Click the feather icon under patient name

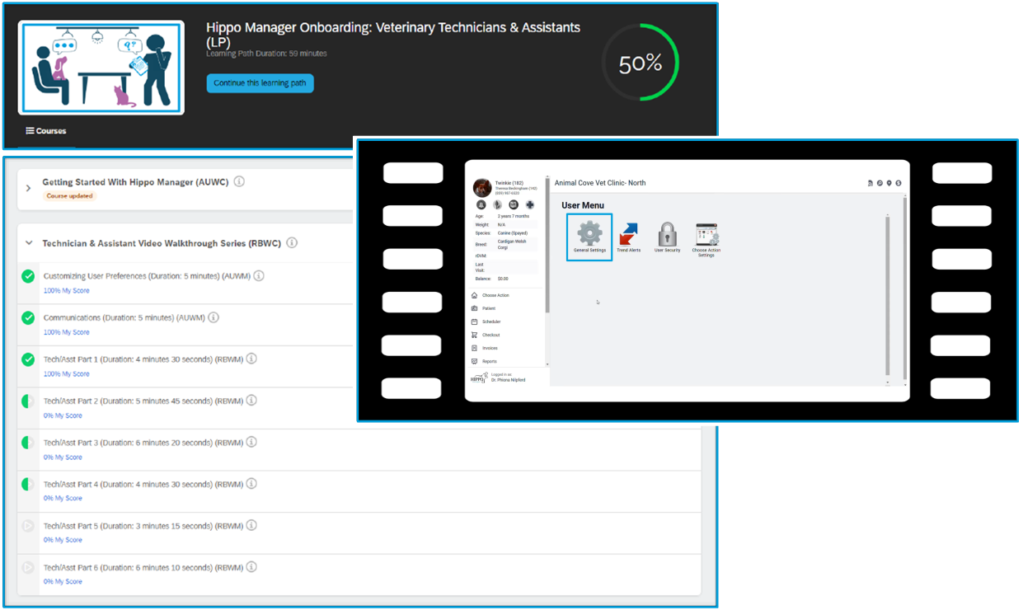[x=497, y=204]
